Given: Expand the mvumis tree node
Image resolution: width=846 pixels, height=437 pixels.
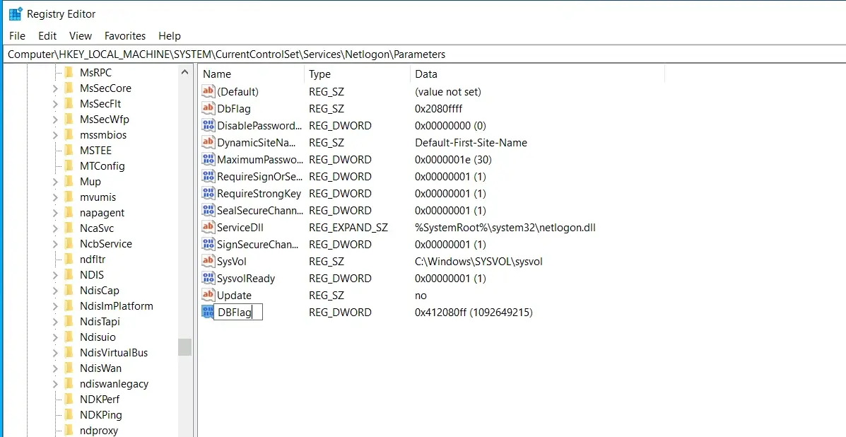Looking at the screenshot, I should coord(55,197).
